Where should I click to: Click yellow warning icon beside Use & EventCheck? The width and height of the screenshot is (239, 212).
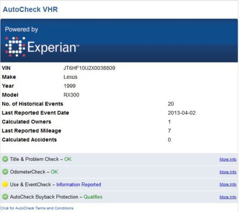pos(5,184)
